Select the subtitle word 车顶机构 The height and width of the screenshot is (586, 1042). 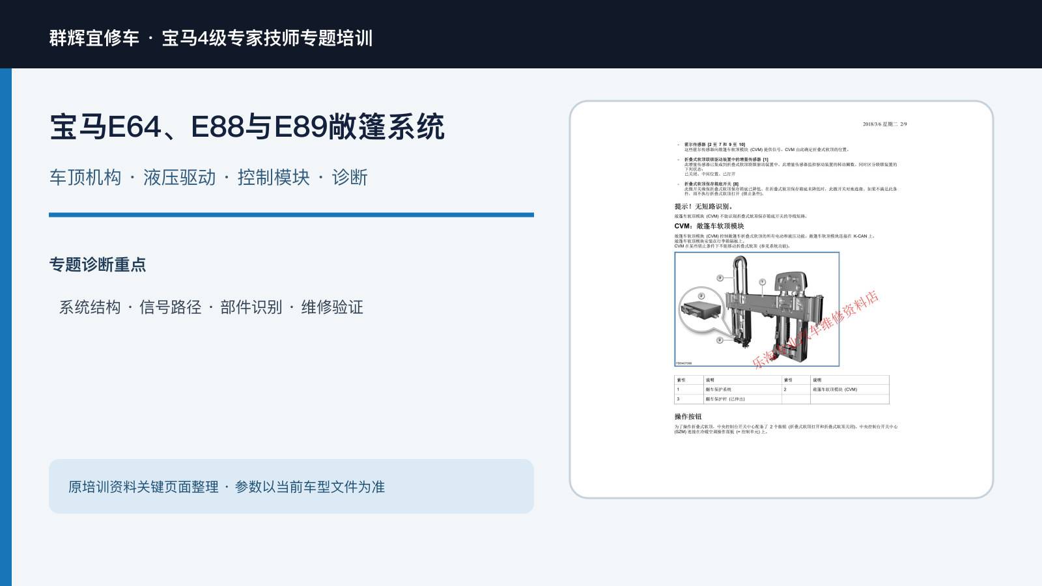(85, 177)
